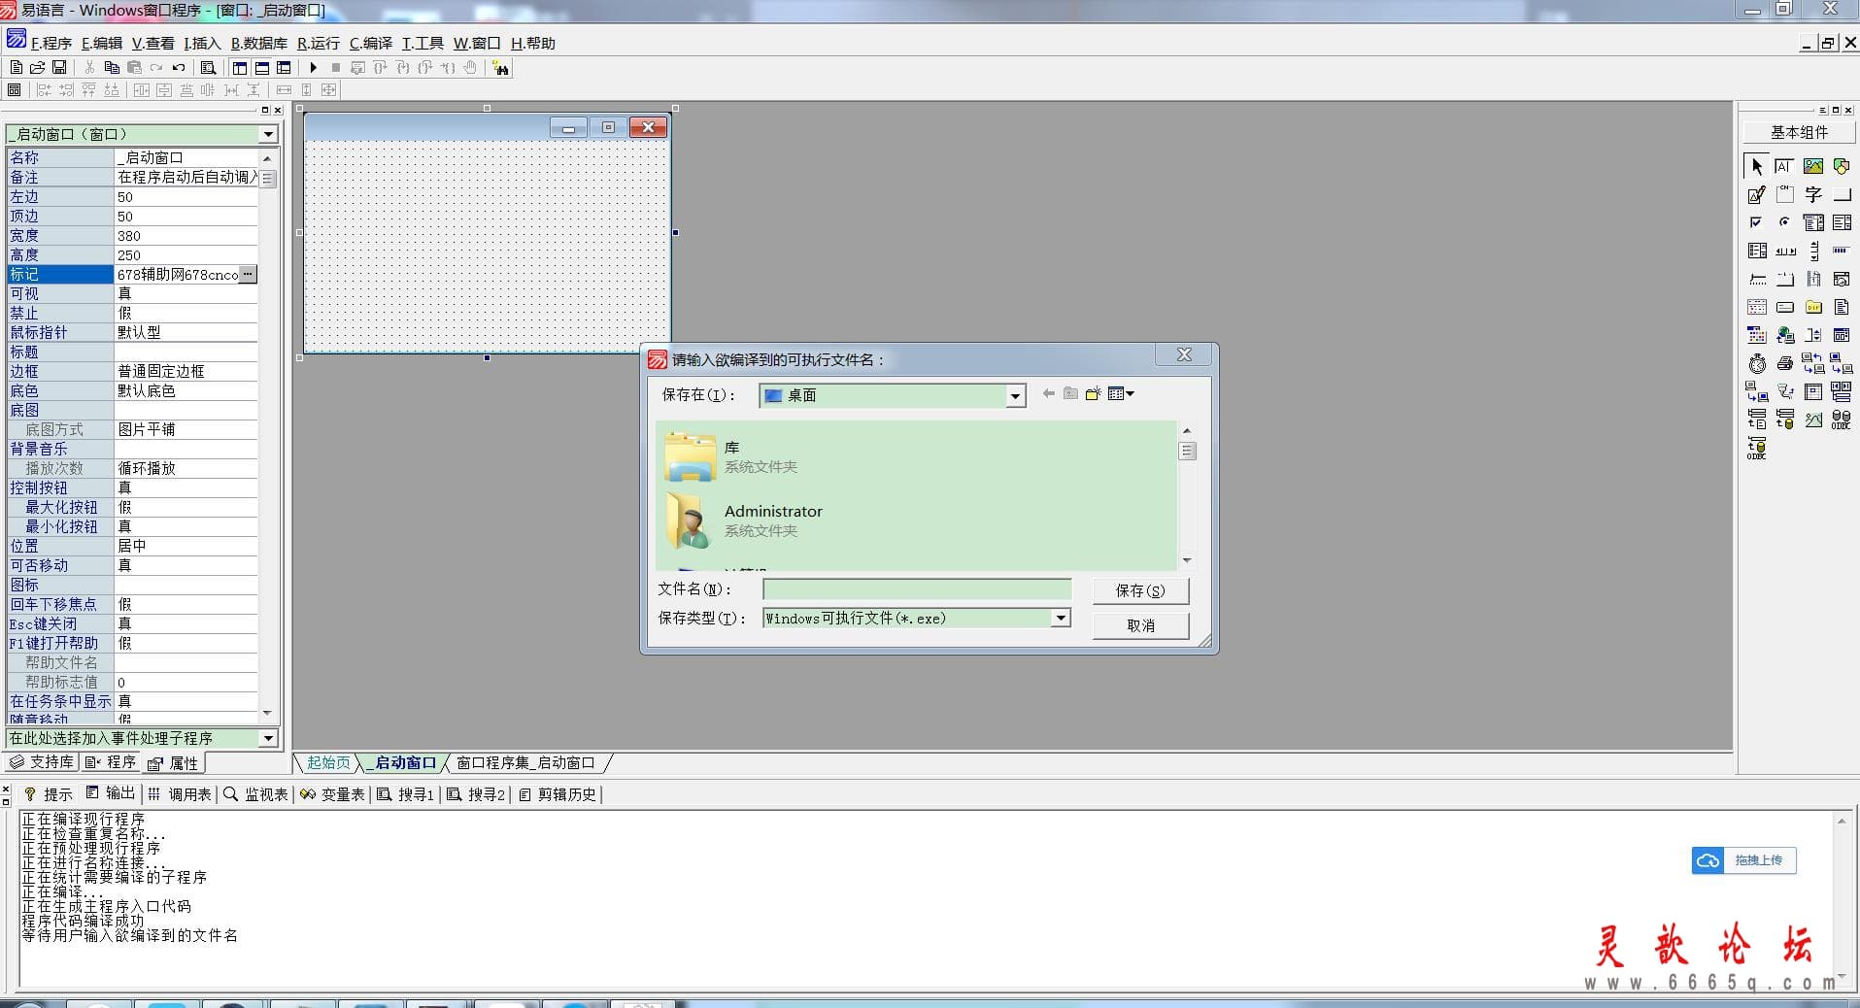
Task: Select the list box component icon
Action: [1842, 222]
